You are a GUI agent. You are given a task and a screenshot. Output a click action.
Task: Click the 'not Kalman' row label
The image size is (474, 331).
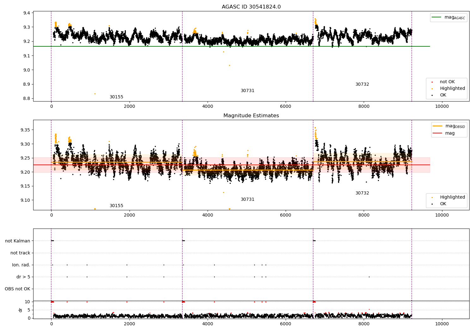[x=18, y=241]
